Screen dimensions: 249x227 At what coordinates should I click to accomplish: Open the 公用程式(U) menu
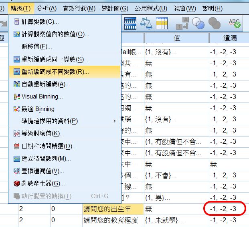pos(151,8)
